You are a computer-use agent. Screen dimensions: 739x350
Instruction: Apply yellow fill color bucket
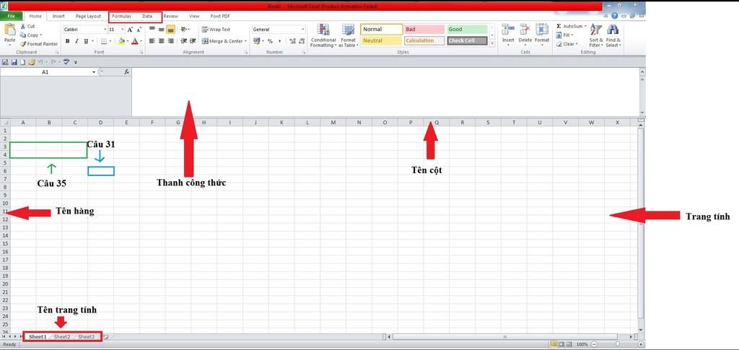pos(121,41)
